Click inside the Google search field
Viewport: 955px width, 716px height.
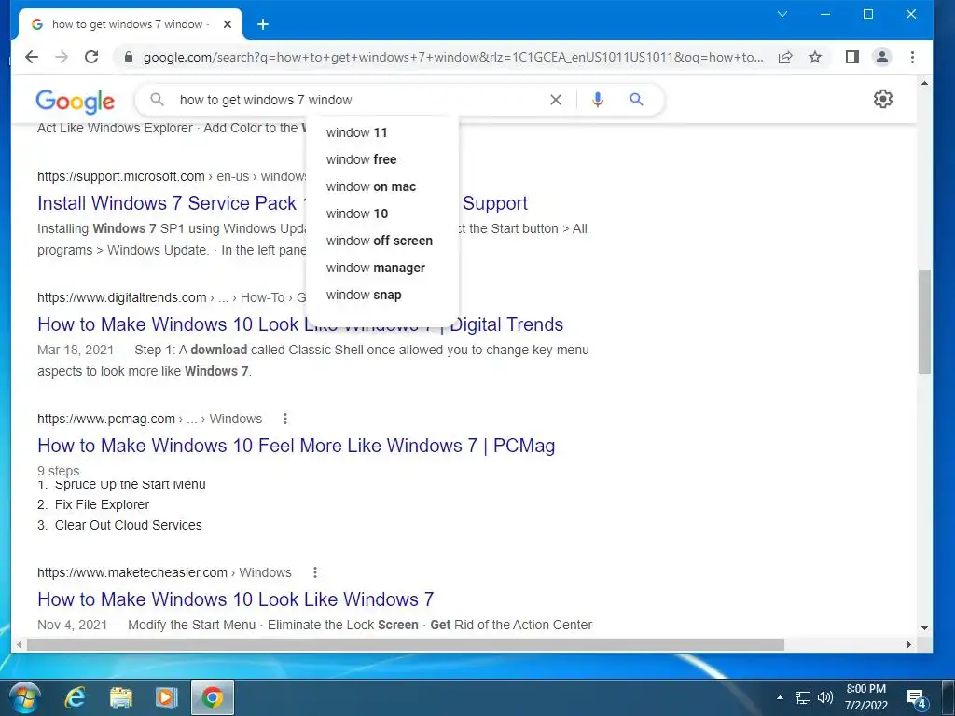pyautogui.click(x=359, y=100)
